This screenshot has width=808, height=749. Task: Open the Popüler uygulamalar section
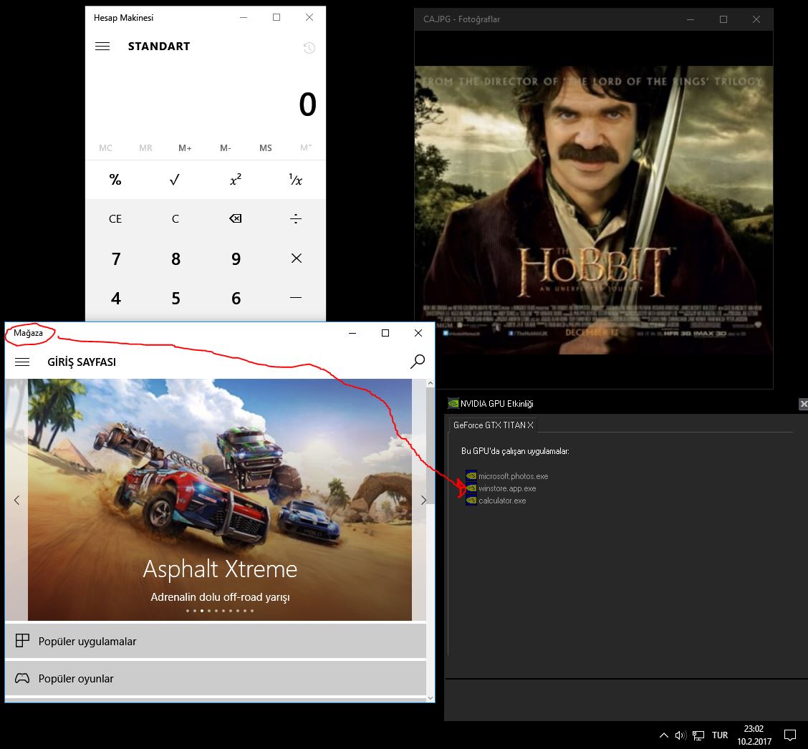[x=216, y=641]
